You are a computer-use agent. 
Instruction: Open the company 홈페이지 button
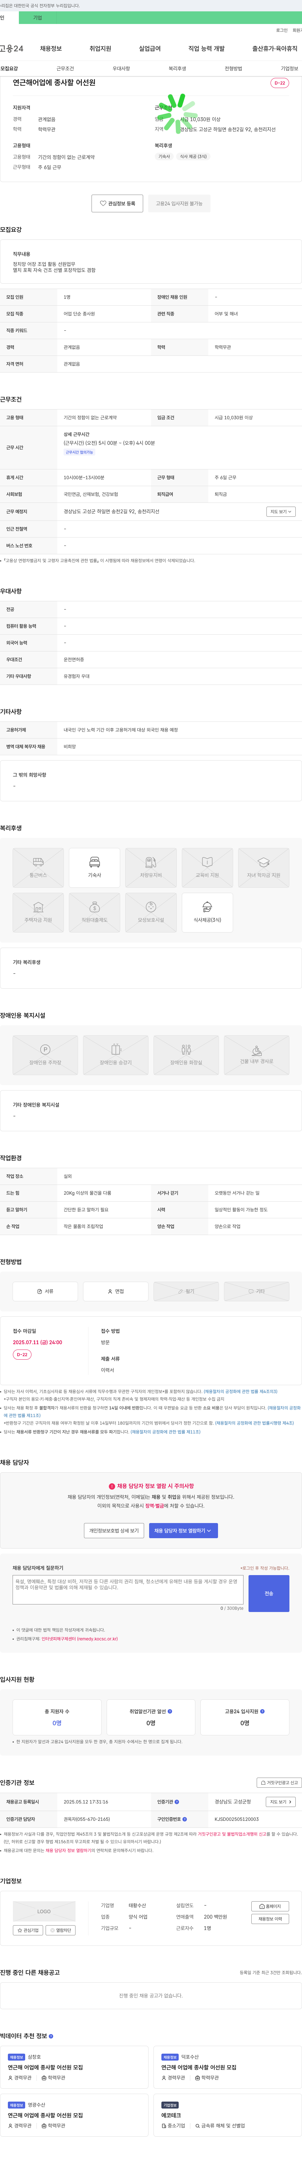[270, 1906]
